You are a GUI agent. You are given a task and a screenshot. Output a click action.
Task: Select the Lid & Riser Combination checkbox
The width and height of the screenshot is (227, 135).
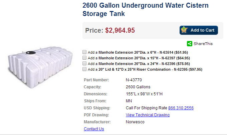[x=84, y=69]
